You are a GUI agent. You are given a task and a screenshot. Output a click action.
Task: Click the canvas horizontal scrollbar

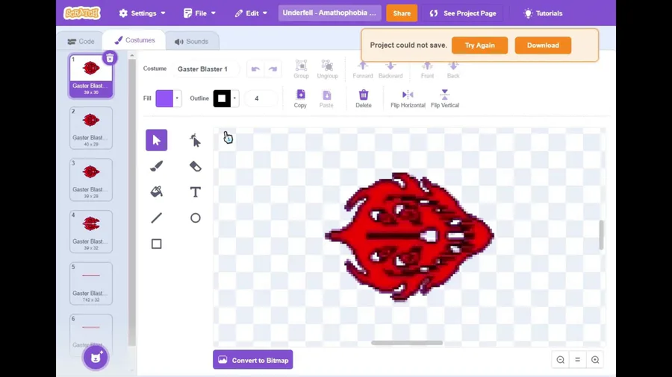tap(407, 343)
